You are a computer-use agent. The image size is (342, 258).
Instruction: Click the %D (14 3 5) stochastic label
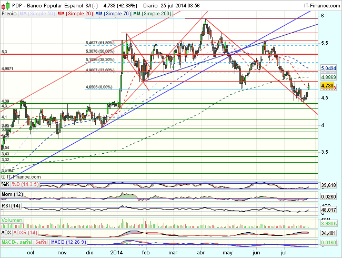[25, 184]
